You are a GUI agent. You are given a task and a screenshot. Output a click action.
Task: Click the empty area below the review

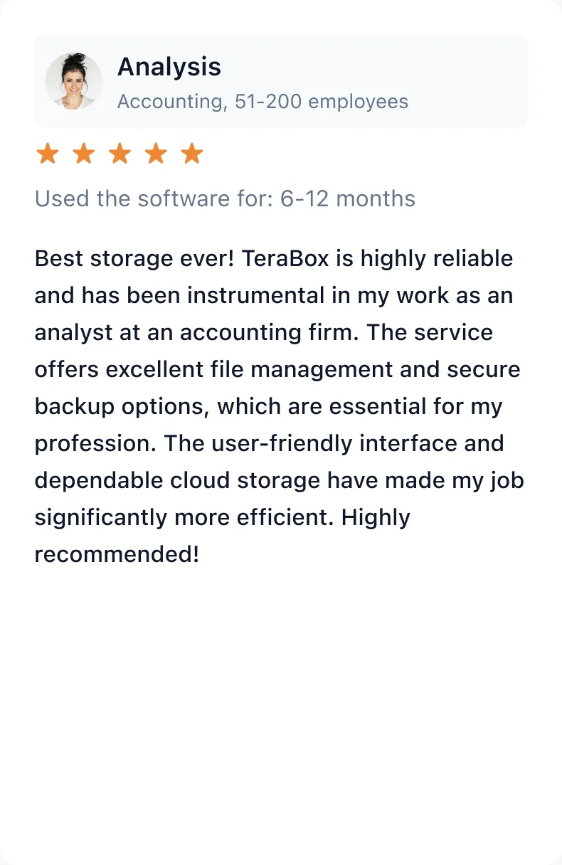tap(281, 711)
